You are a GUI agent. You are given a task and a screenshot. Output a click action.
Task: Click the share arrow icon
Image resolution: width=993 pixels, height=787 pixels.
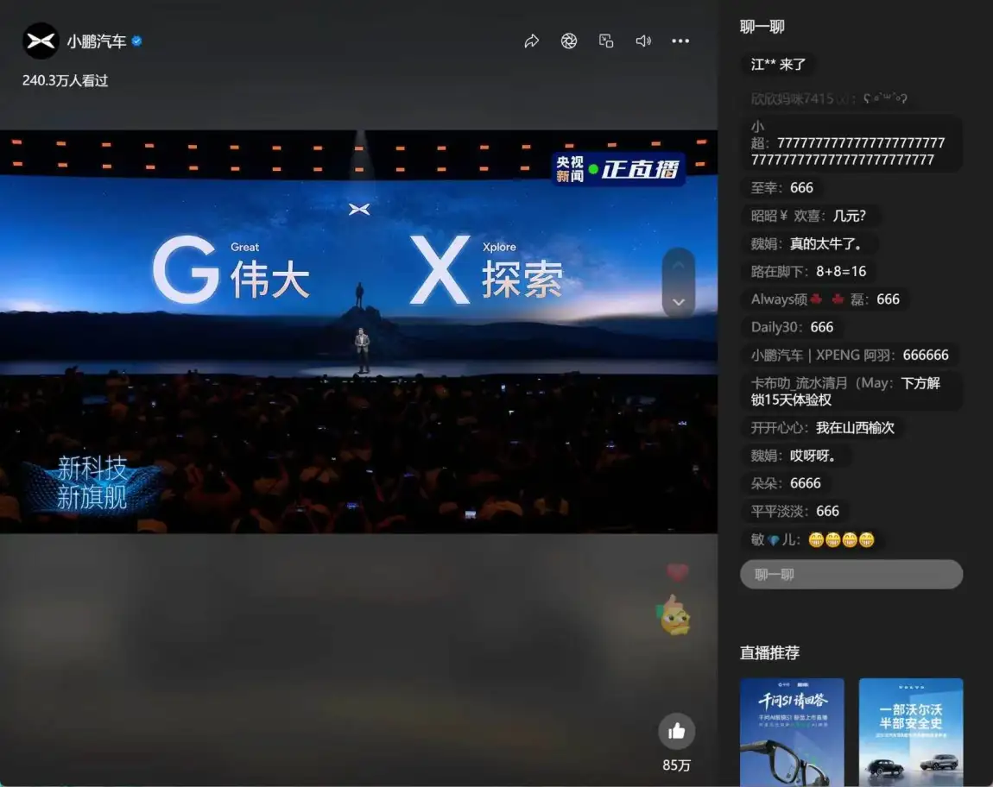tap(532, 41)
